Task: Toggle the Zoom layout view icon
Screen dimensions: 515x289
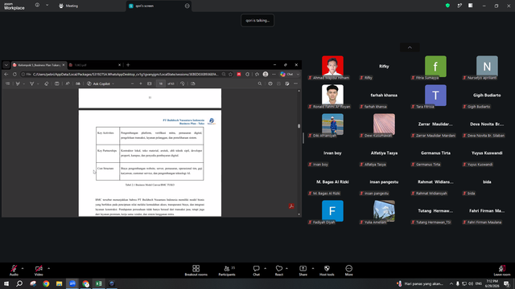Action: [470, 6]
